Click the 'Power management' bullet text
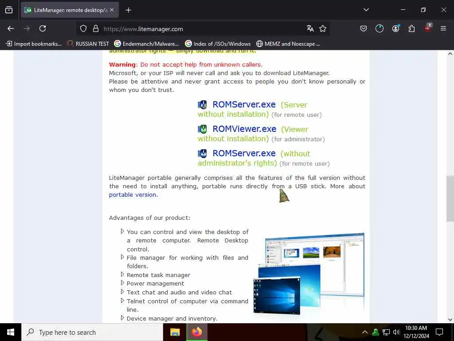The height and width of the screenshot is (341, 454). point(155,284)
